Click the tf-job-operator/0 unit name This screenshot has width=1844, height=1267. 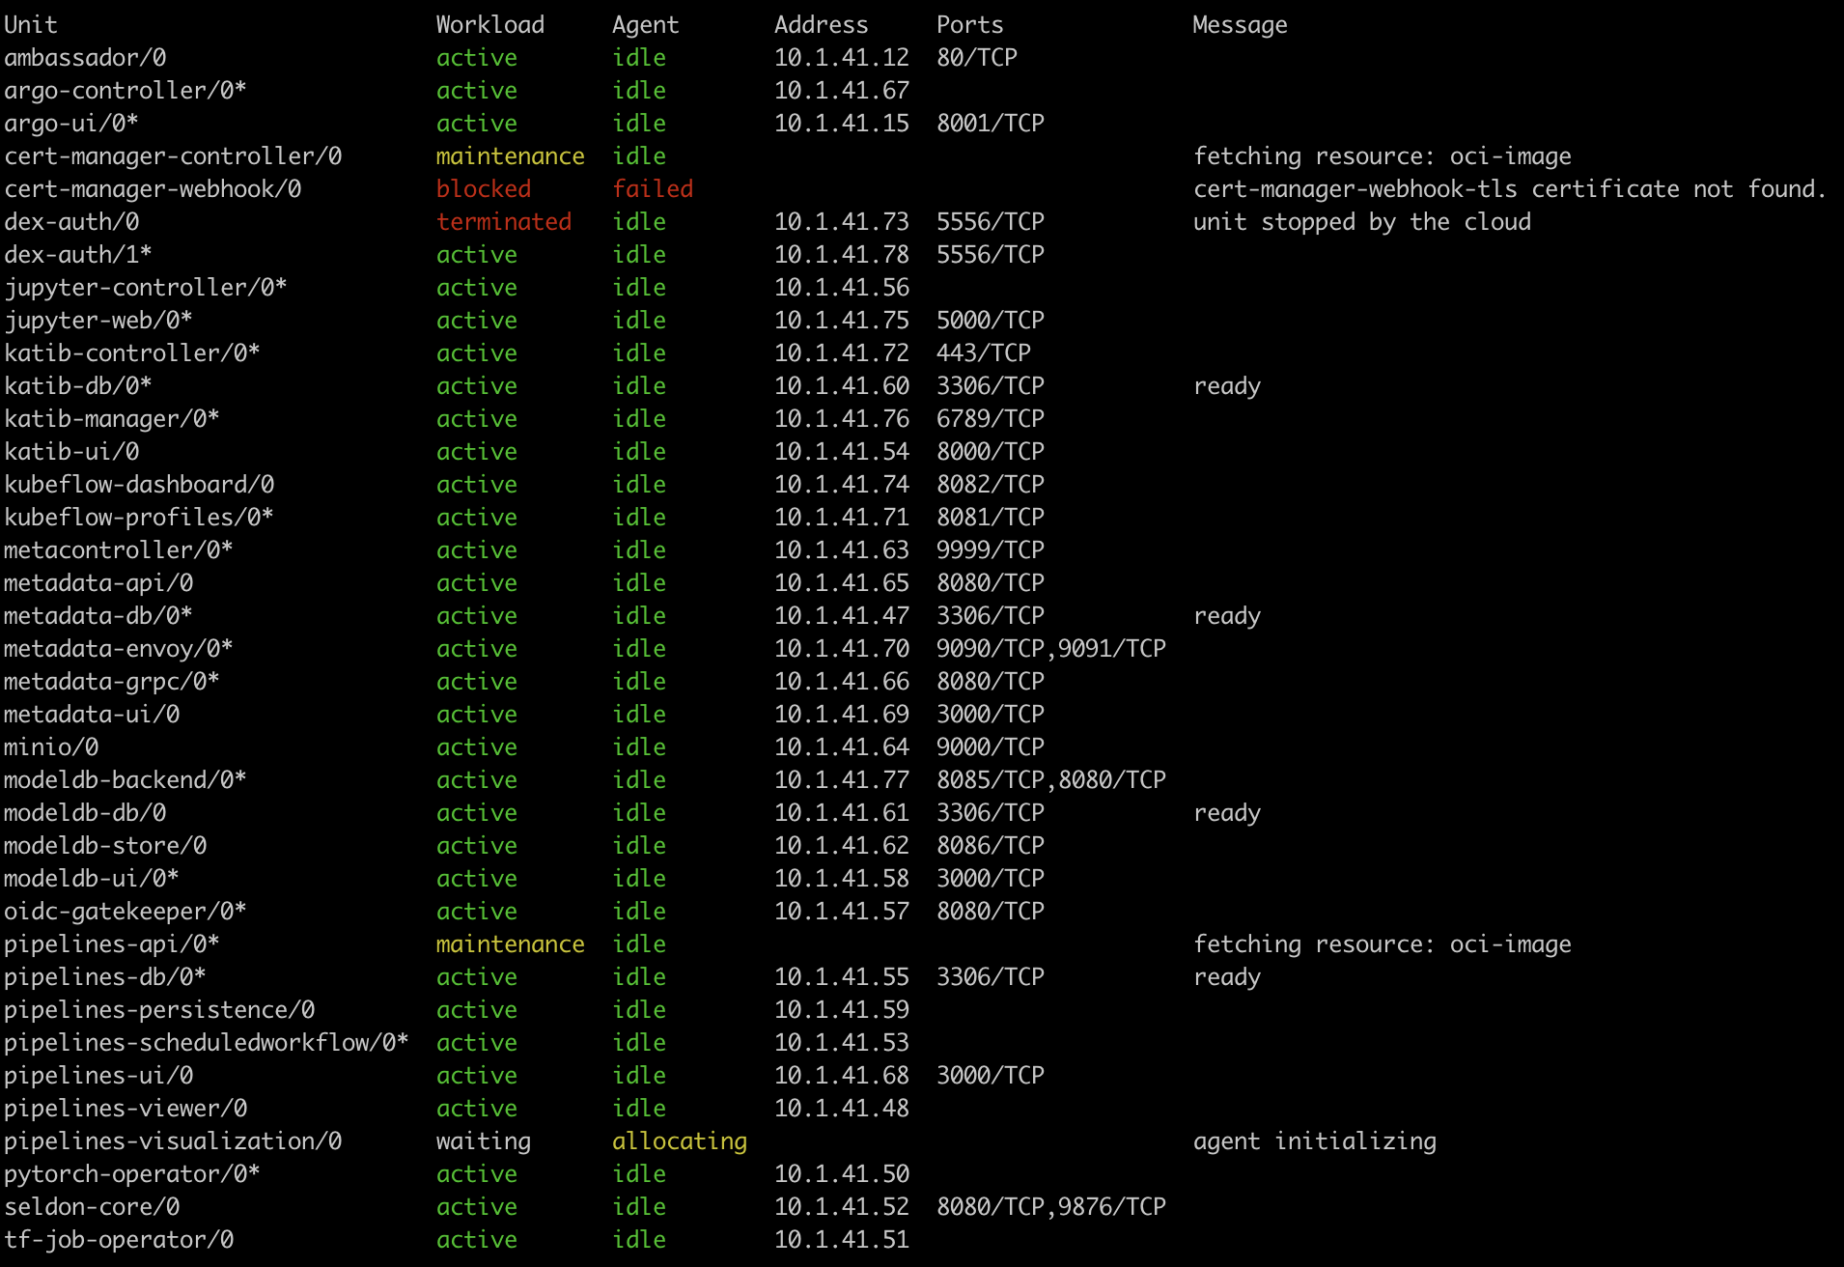(116, 1239)
